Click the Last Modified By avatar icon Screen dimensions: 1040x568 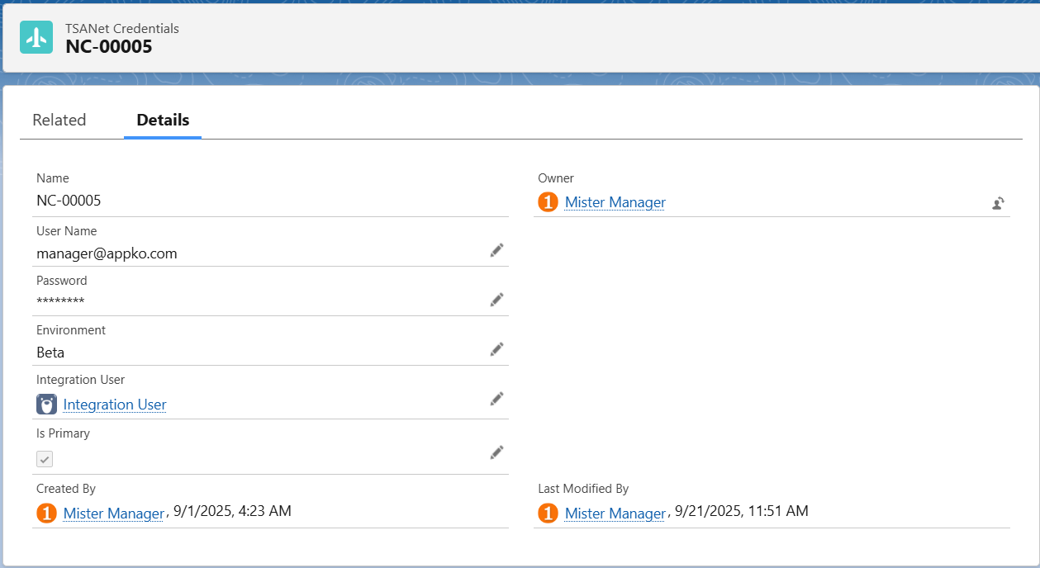(548, 514)
